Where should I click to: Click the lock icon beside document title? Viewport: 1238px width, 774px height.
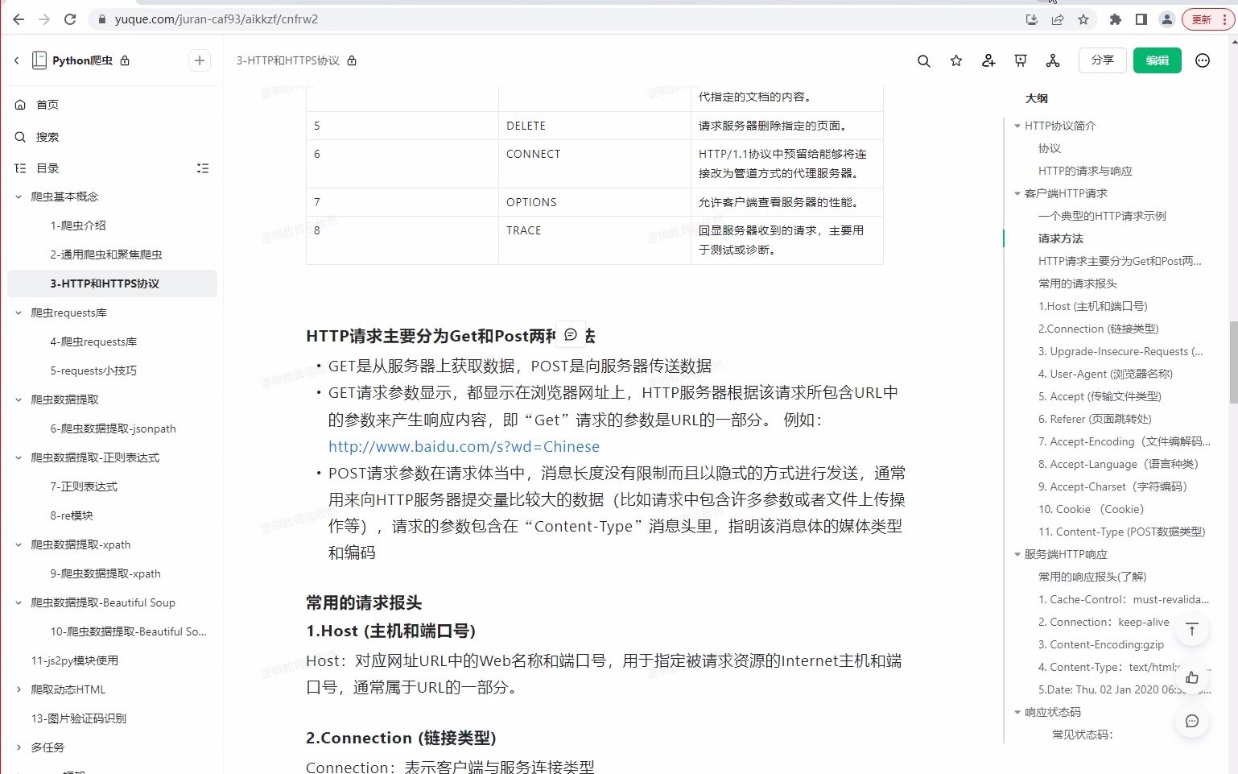coord(352,60)
